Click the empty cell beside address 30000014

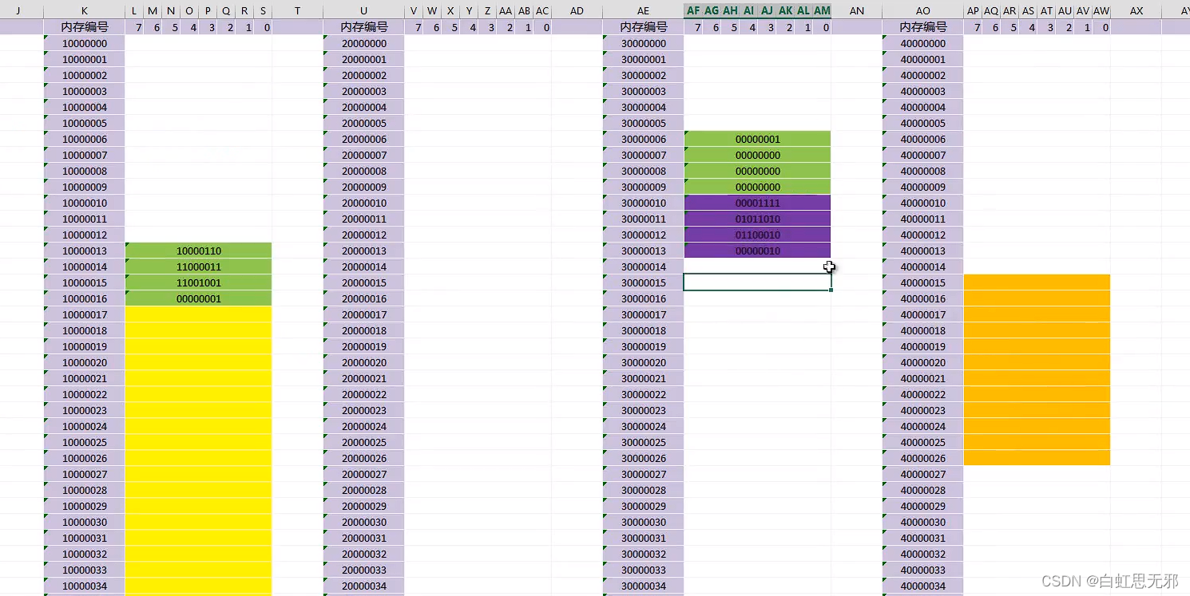click(758, 266)
